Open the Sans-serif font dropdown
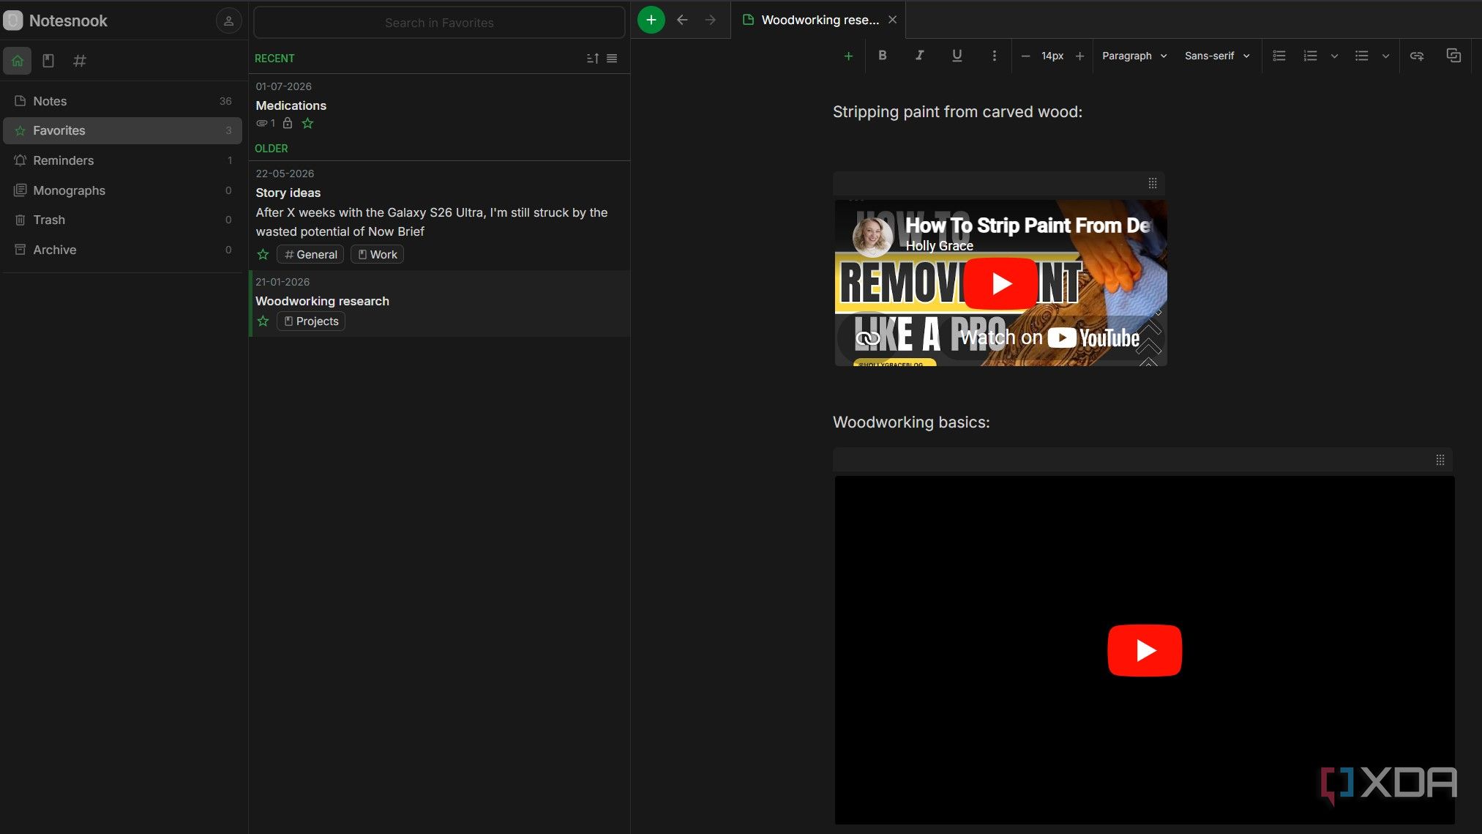Screen dimensions: 1482x834 click(x=1217, y=56)
